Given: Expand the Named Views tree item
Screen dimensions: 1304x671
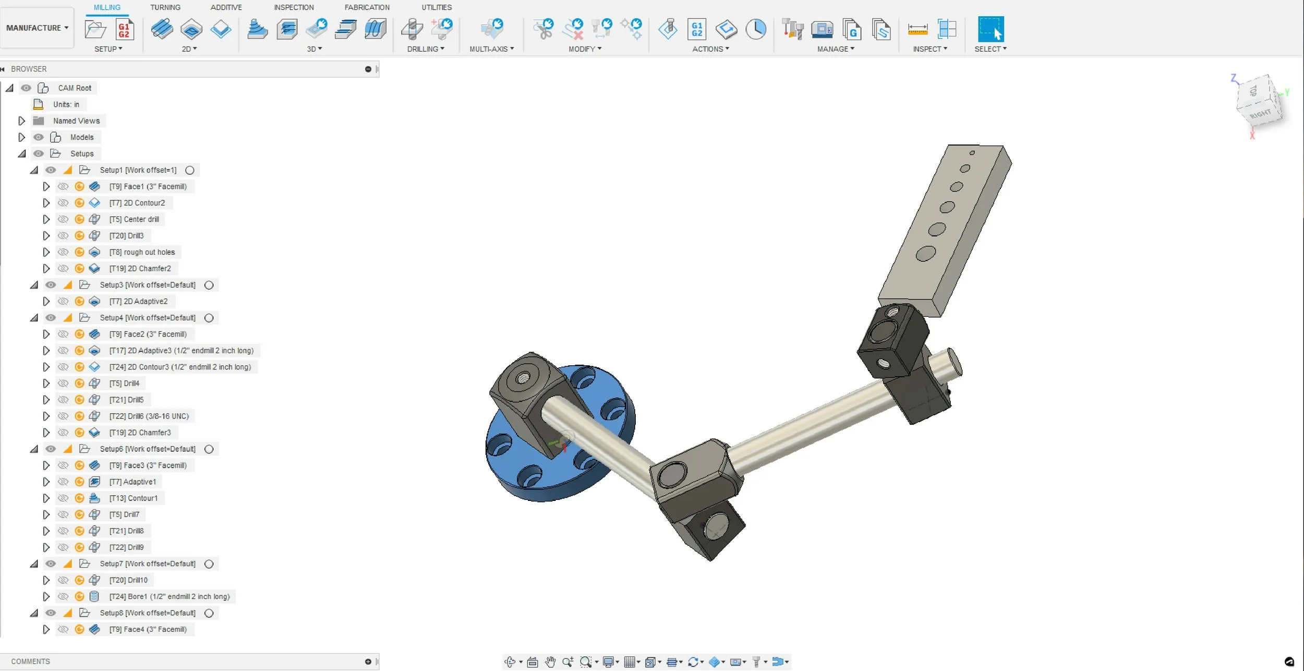Looking at the screenshot, I should coord(21,121).
